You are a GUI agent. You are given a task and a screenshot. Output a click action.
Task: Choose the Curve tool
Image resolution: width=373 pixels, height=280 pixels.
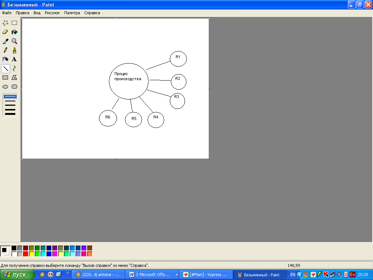(x=15, y=69)
